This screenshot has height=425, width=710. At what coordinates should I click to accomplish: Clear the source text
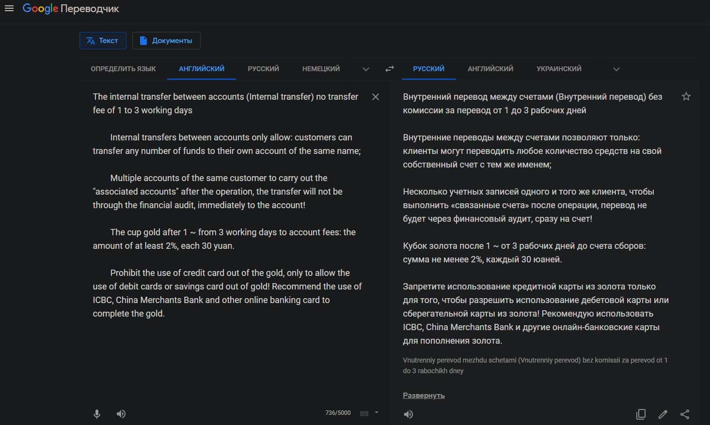tap(376, 97)
